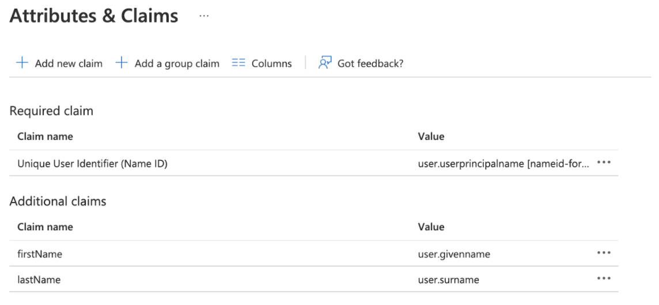Screen dimensions: 659x305
Task: Click the Columns list icon
Action: tap(238, 63)
